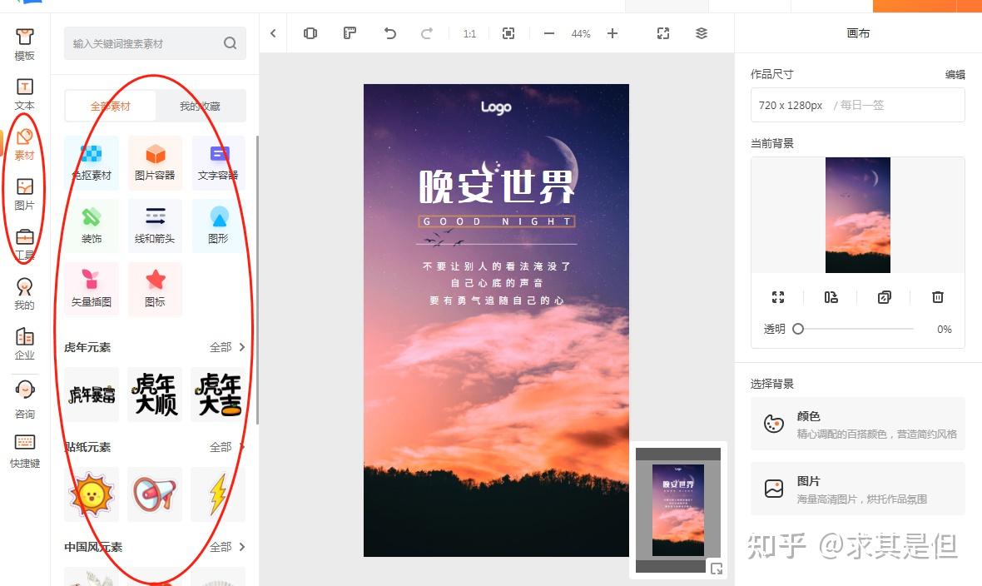Open the 模板 templates sidebar item
982x586 pixels.
[x=24, y=44]
